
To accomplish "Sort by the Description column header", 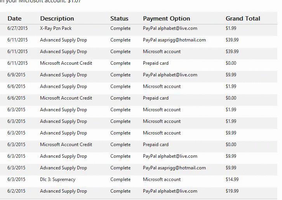I will point(57,19).
